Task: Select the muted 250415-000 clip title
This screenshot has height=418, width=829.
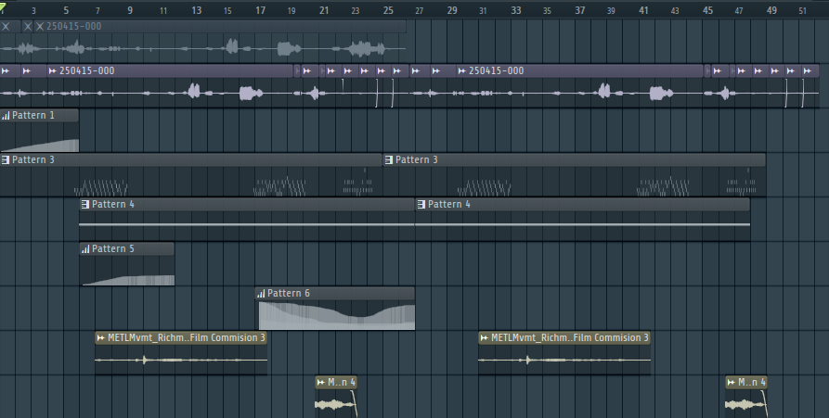Action: [x=74, y=26]
